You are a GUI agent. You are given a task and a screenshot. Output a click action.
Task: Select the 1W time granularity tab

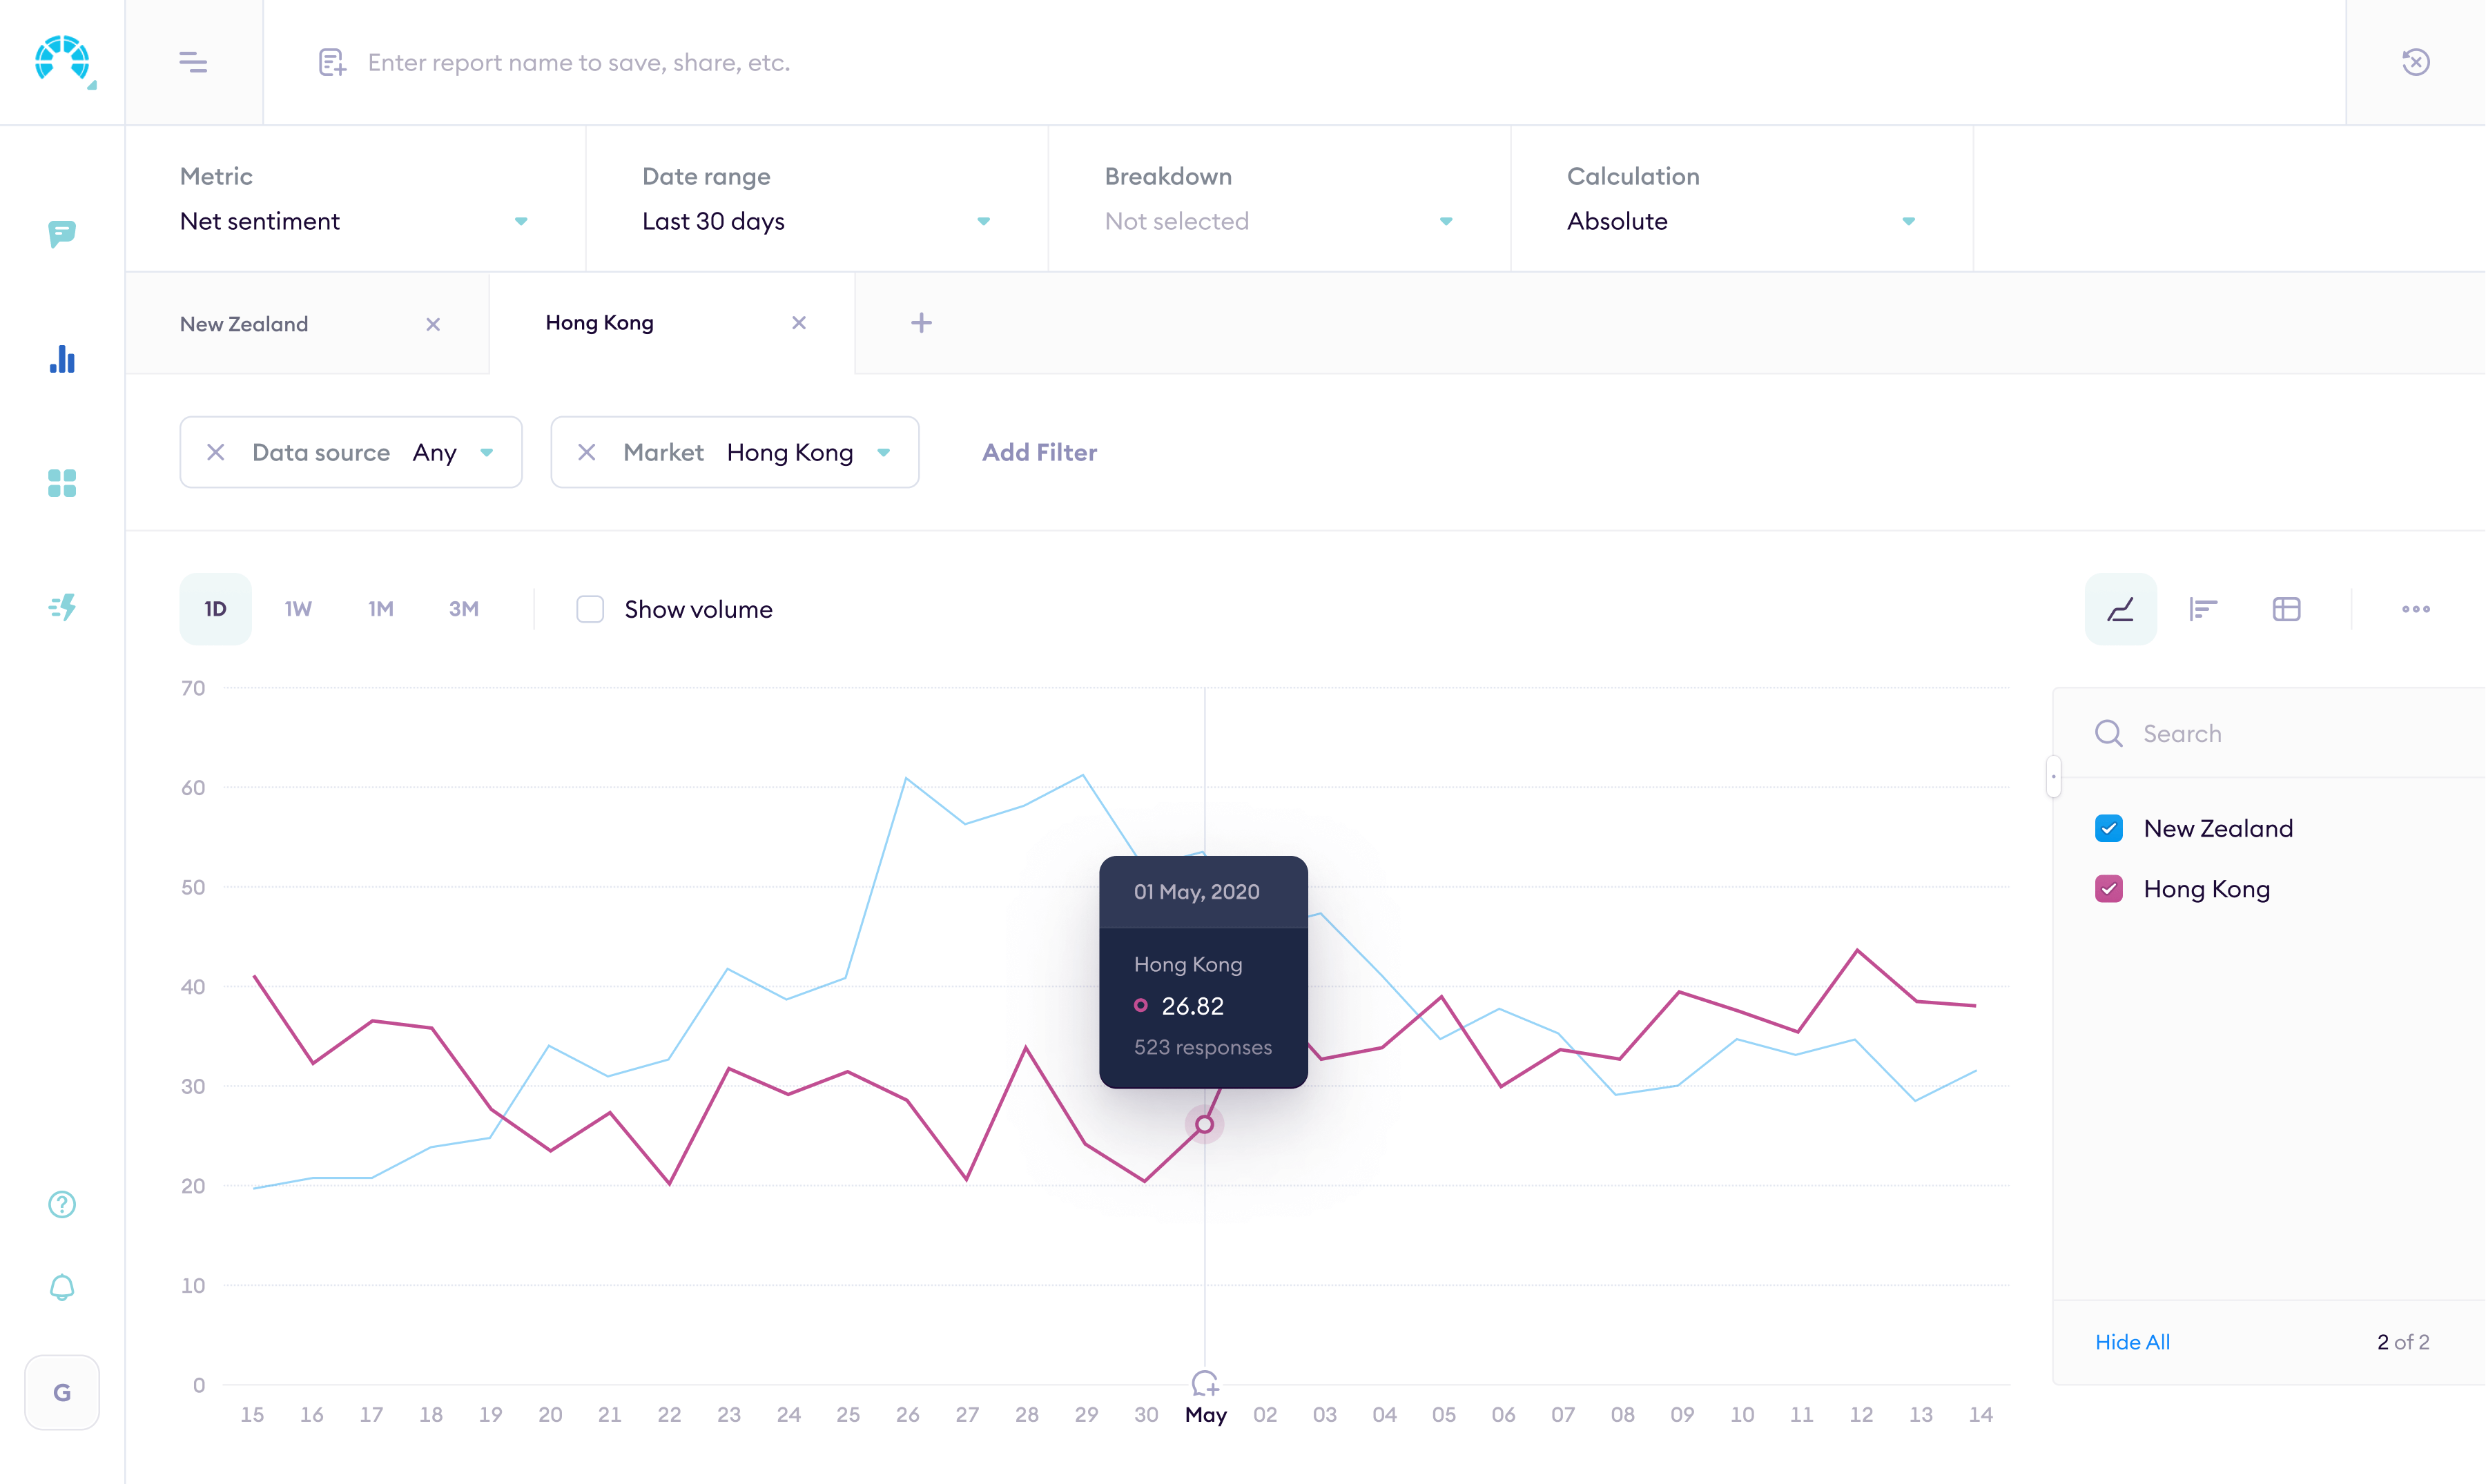point(296,608)
